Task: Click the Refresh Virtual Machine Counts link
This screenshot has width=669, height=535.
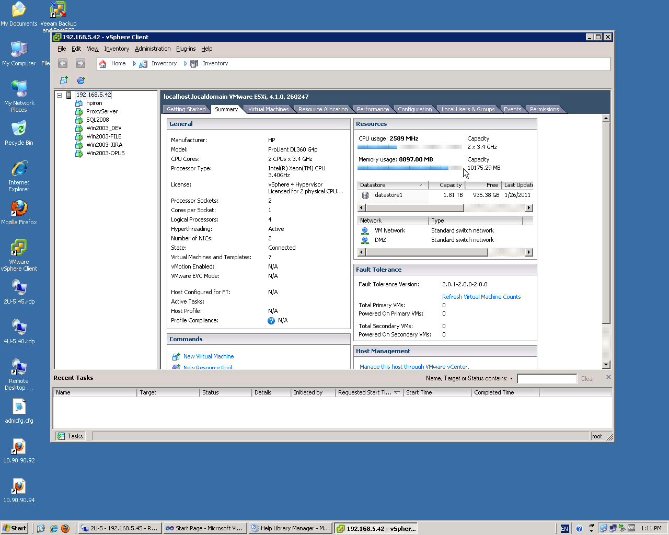Action: click(481, 297)
